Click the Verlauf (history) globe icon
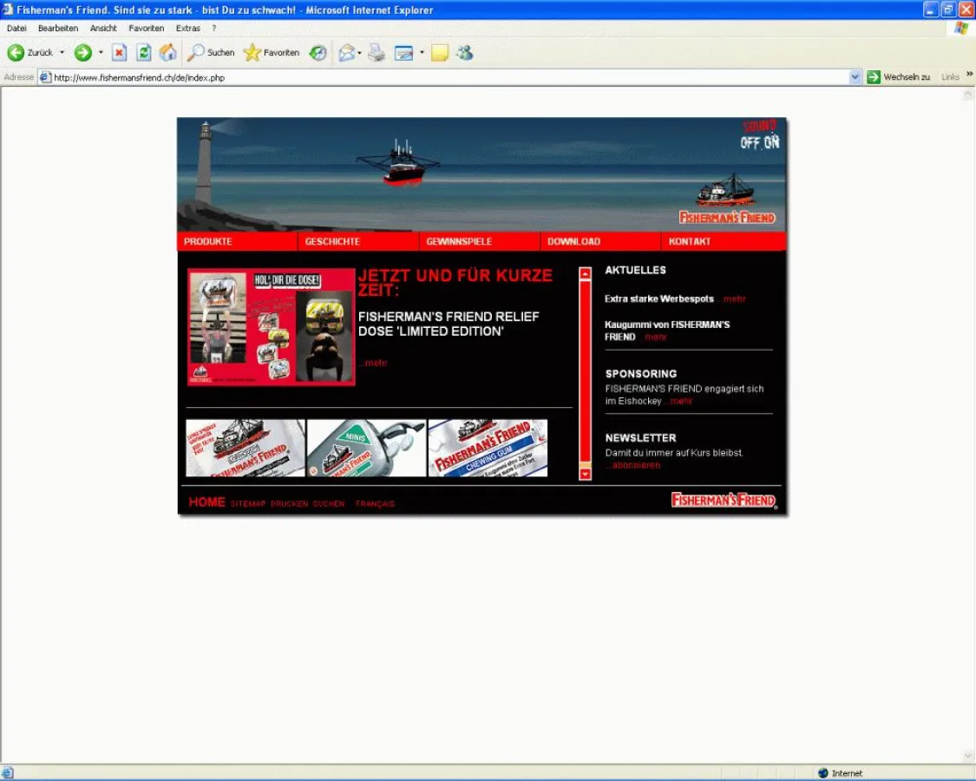 coord(318,52)
